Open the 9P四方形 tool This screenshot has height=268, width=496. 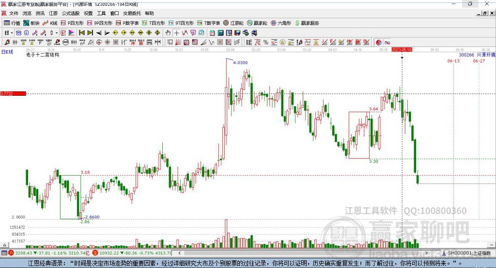(99, 23)
